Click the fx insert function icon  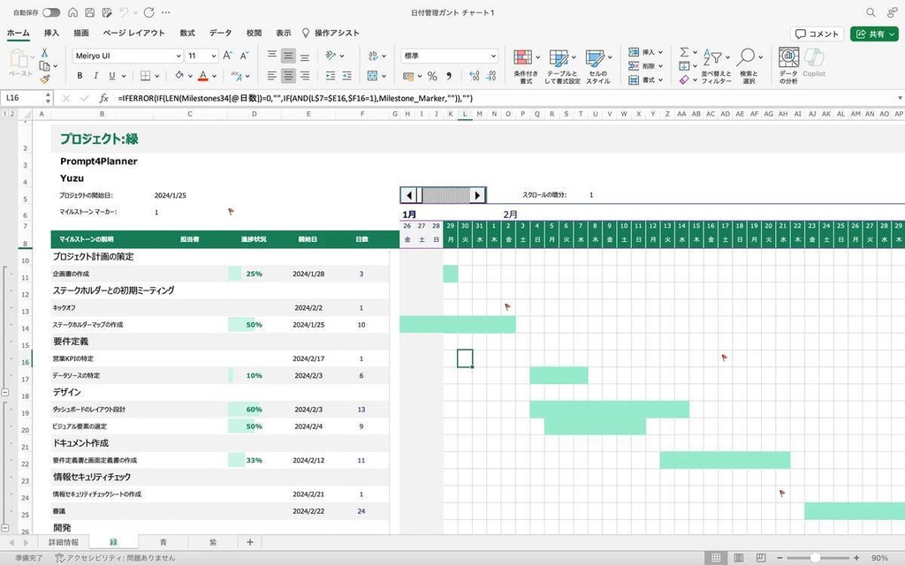pyautogui.click(x=103, y=98)
